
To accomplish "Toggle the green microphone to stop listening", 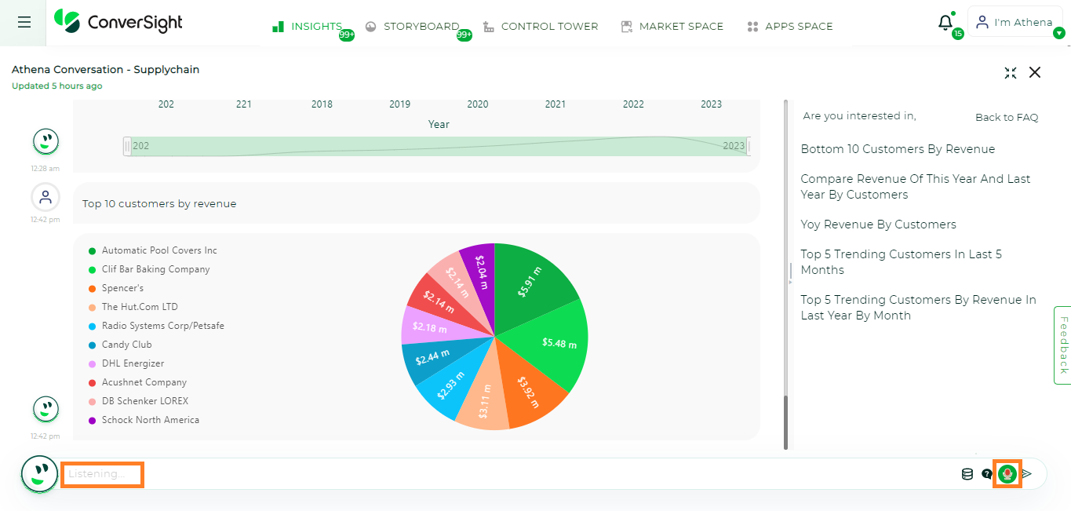I will pyautogui.click(x=1007, y=473).
